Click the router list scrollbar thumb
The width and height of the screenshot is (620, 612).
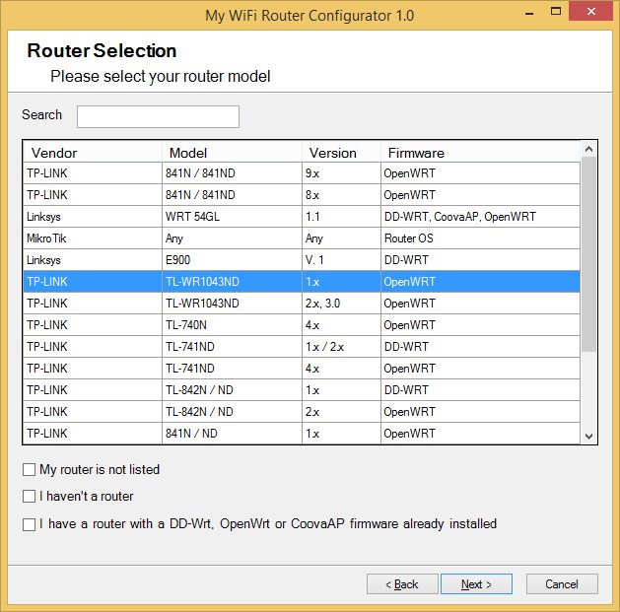pos(588,254)
